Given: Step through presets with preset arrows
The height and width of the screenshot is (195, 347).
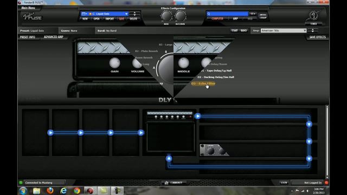Looking at the screenshot, I should pos(134,14).
